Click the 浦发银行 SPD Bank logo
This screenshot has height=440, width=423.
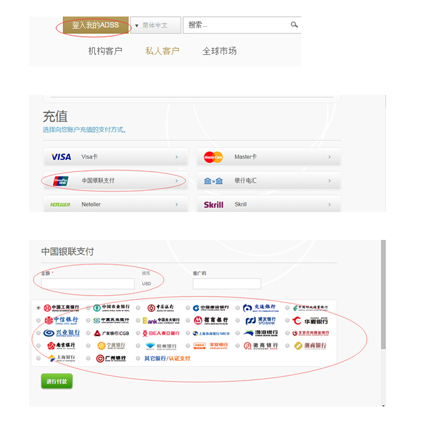click(x=261, y=321)
